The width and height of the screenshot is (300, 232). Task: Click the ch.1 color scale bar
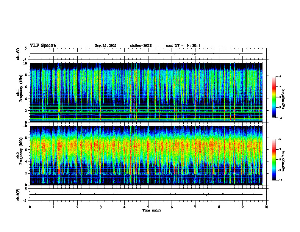274,97
